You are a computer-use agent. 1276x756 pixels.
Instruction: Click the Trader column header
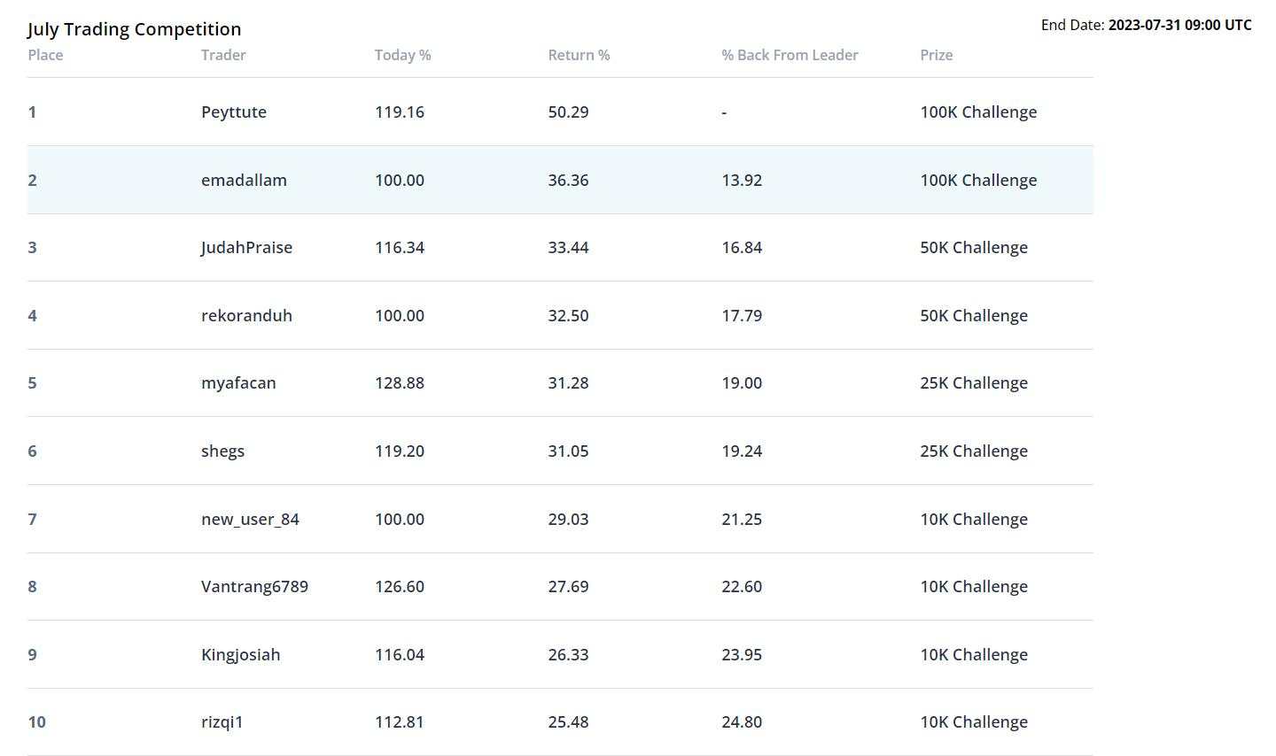223,55
